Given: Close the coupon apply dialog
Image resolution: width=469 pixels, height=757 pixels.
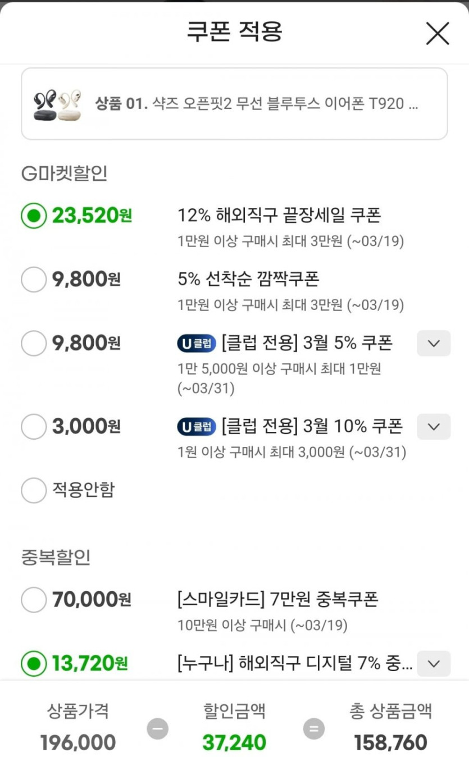Looking at the screenshot, I should click(x=437, y=33).
